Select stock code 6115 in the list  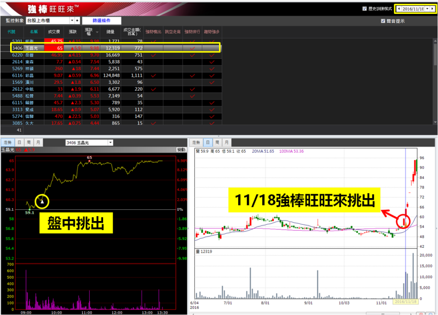pos(17,103)
